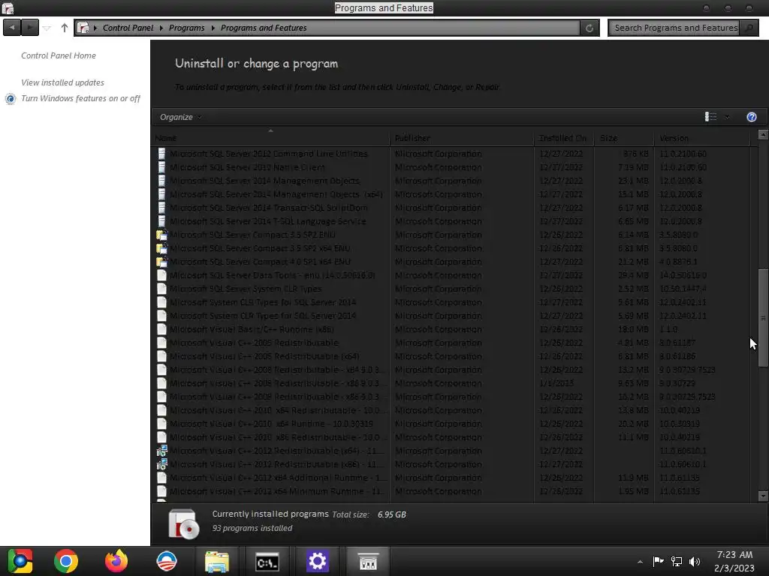
Task: Refresh the Programs and Features list
Action: (589, 28)
